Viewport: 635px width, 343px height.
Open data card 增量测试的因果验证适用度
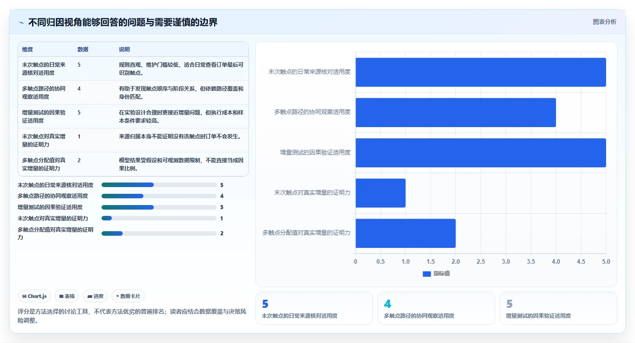coord(558,308)
